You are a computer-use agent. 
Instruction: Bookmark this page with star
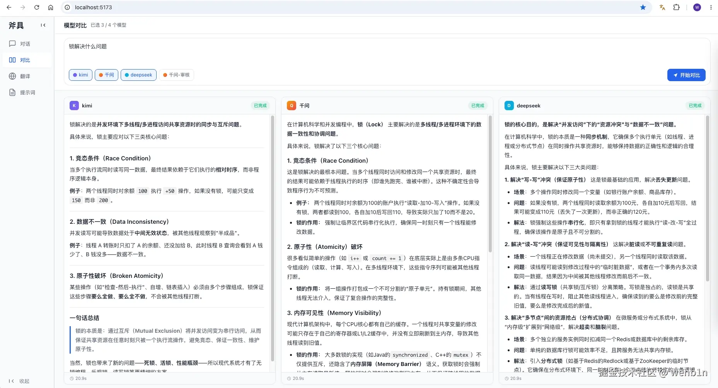[643, 7]
